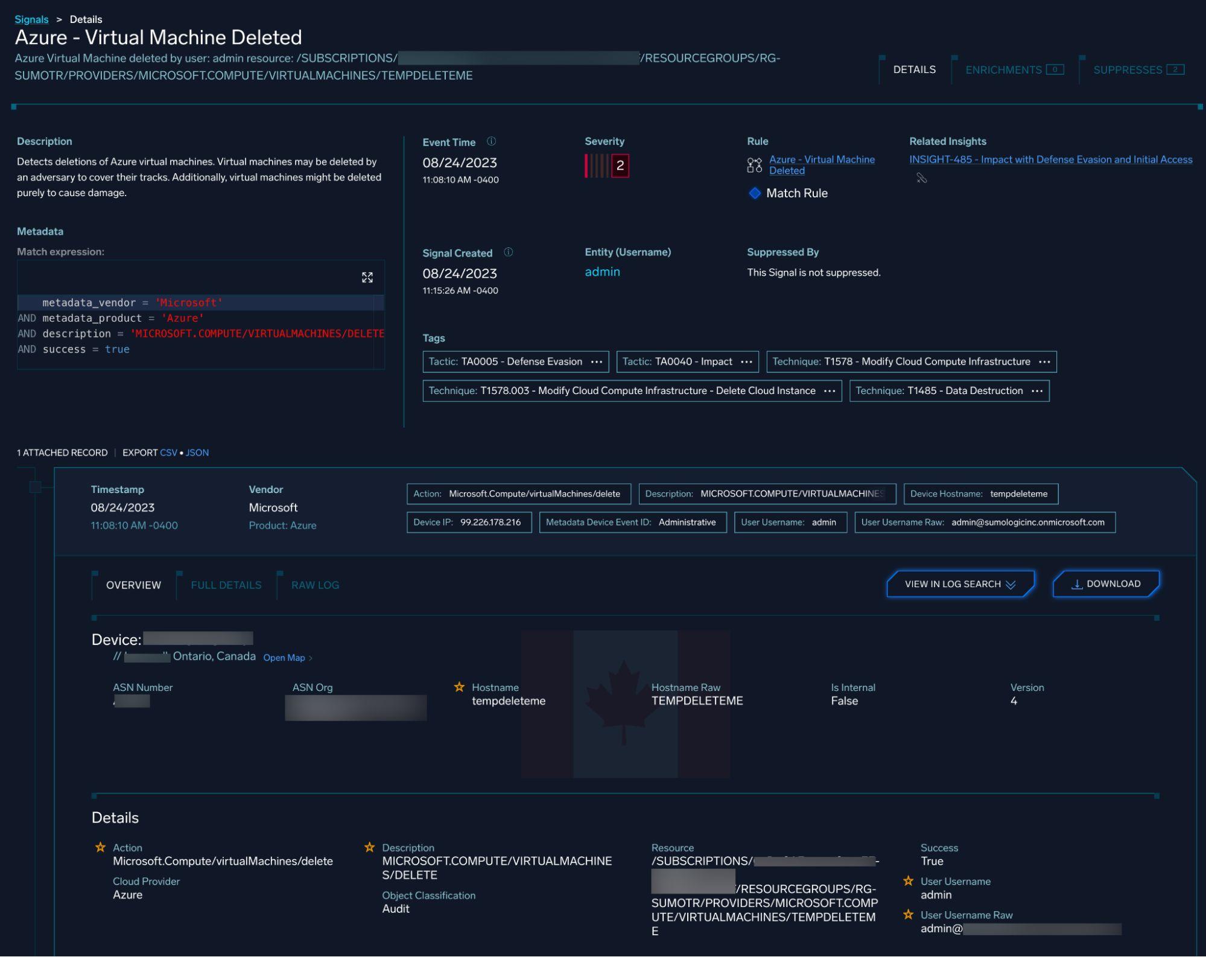This screenshot has width=1206, height=957.
Task: Toggle the star next to the Action detail
Action: click(x=100, y=847)
